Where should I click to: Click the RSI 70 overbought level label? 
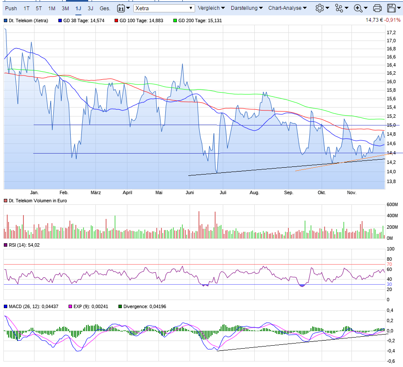(x=389, y=264)
